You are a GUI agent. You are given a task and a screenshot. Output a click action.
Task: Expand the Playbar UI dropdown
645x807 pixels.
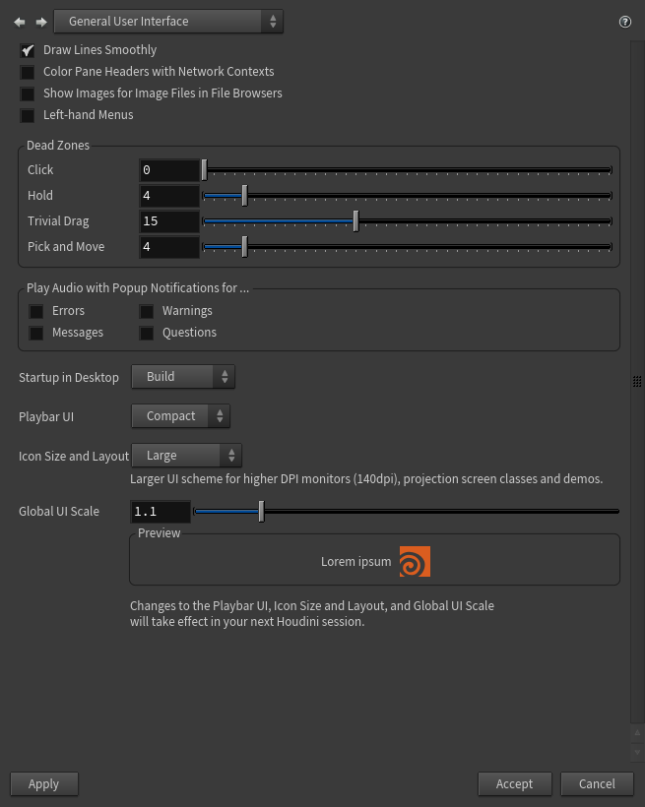point(180,416)
